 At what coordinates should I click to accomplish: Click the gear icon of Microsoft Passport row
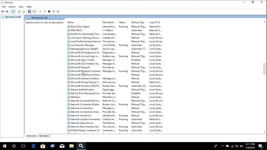(x=68, y=67)
